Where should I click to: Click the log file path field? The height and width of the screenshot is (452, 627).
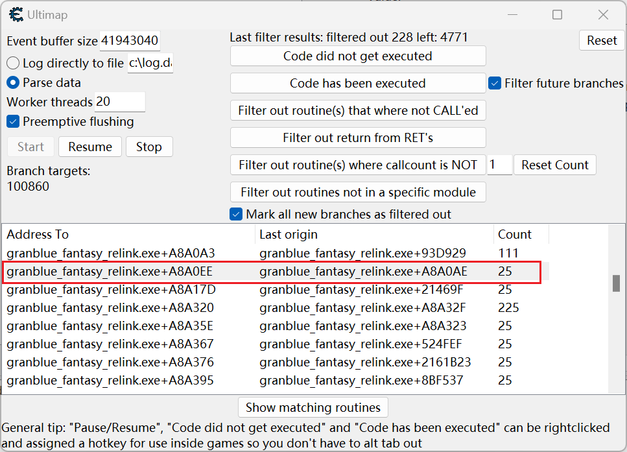coord(150,64)
